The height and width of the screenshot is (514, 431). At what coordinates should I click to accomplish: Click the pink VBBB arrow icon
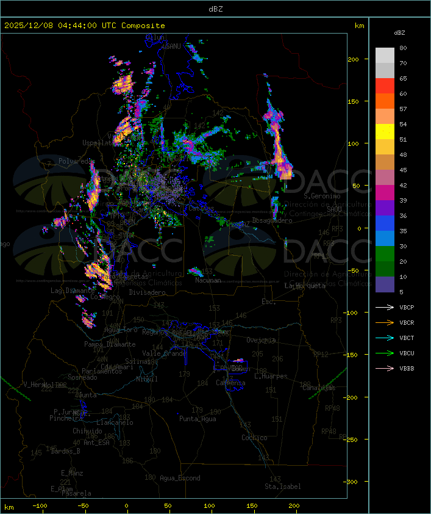coord(385,368)
